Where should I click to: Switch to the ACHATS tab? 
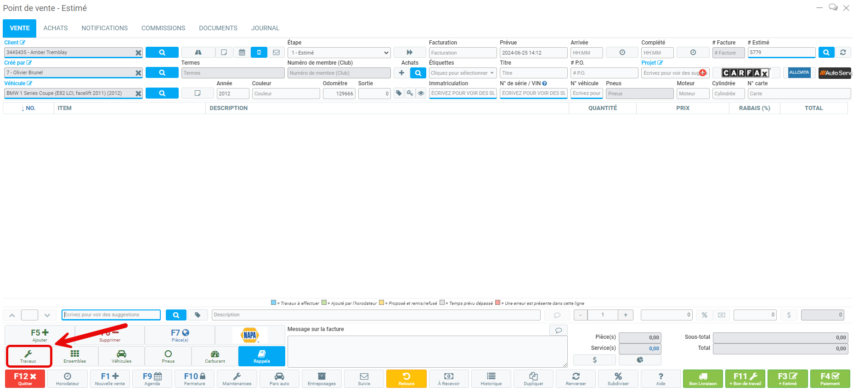coord(56,28)
